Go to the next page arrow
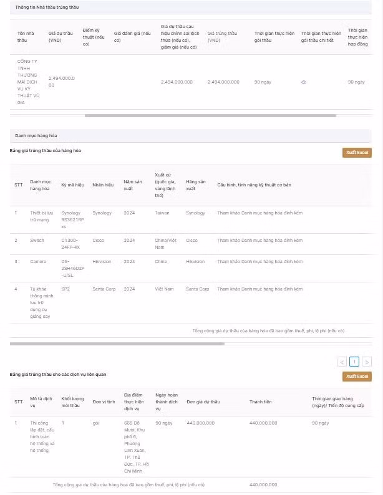 tap(367, 362)
